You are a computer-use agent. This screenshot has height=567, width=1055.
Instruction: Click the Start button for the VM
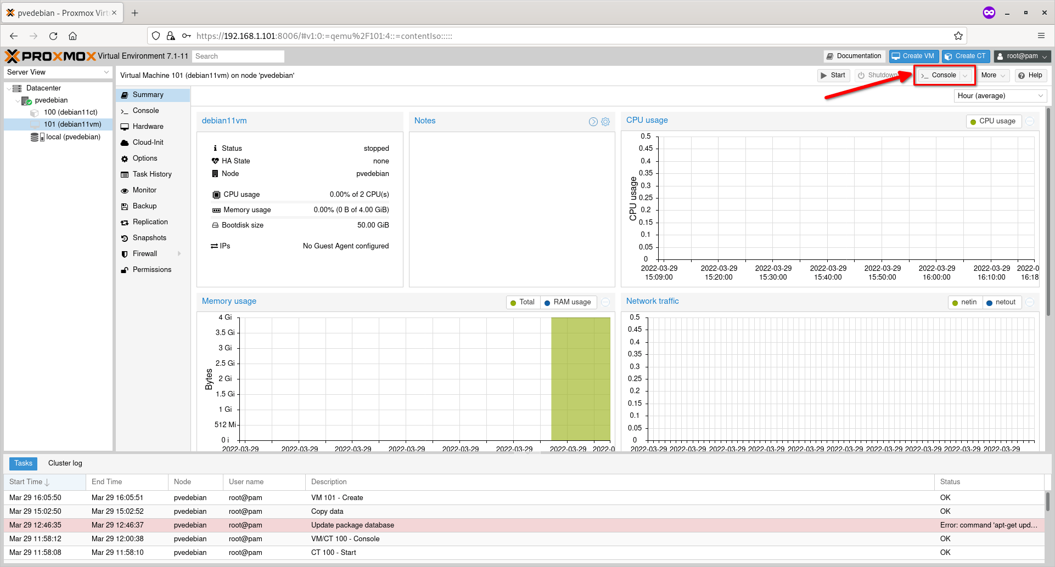tap(833, 76)
